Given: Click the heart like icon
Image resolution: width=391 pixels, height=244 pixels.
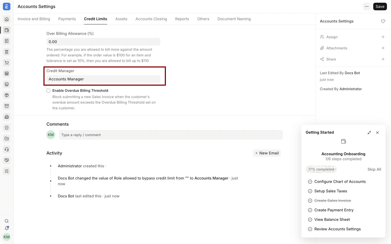Looking at the screenshot, I should (383, 21).
